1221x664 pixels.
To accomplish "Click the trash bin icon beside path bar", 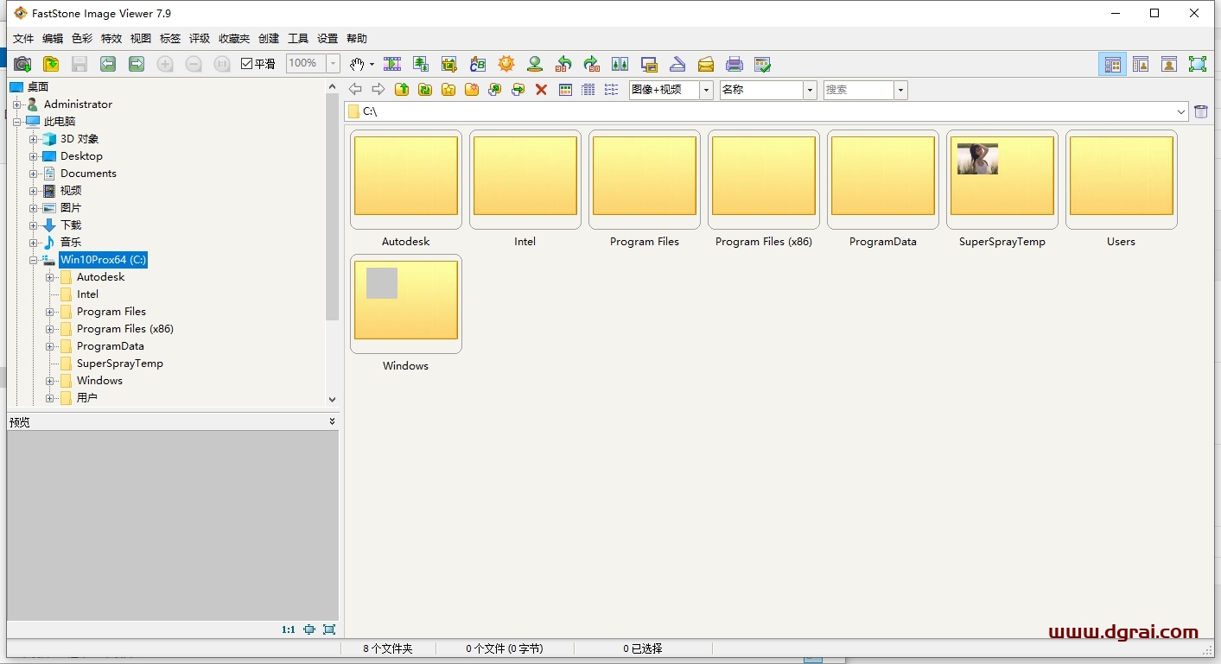I will [x=1201, y=111].
